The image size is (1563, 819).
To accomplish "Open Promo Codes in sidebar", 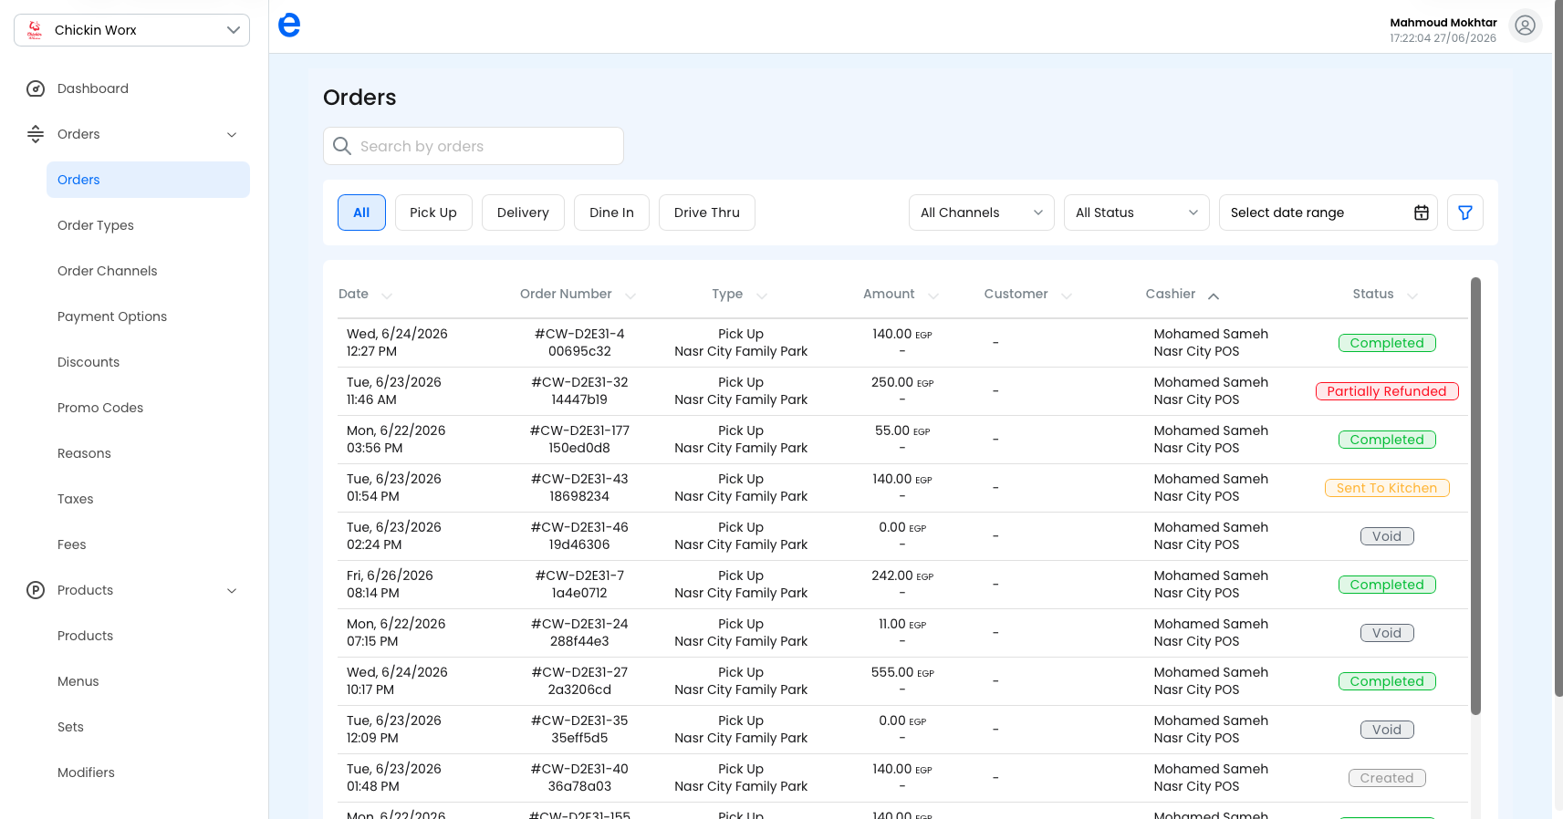I will coord(100,408).
